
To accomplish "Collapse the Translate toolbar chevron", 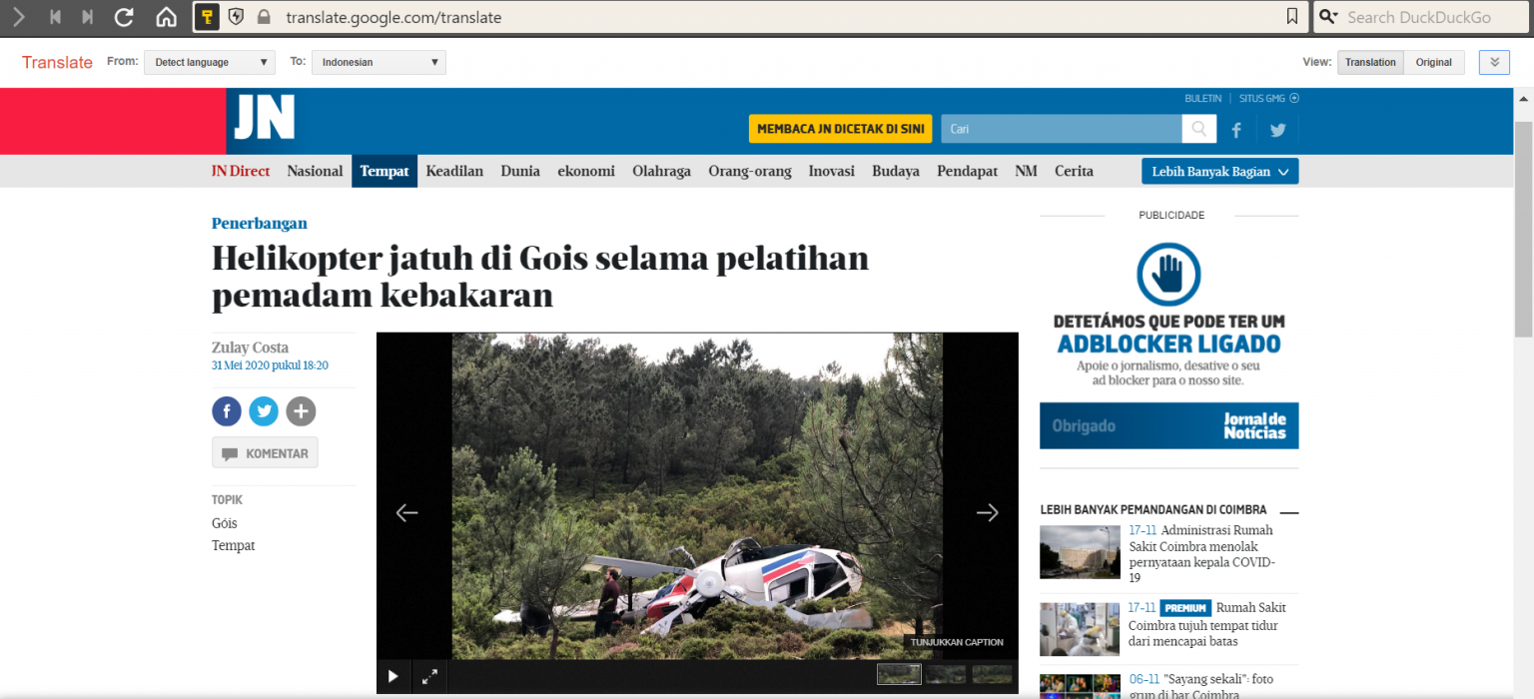I will coord(1494,62).
